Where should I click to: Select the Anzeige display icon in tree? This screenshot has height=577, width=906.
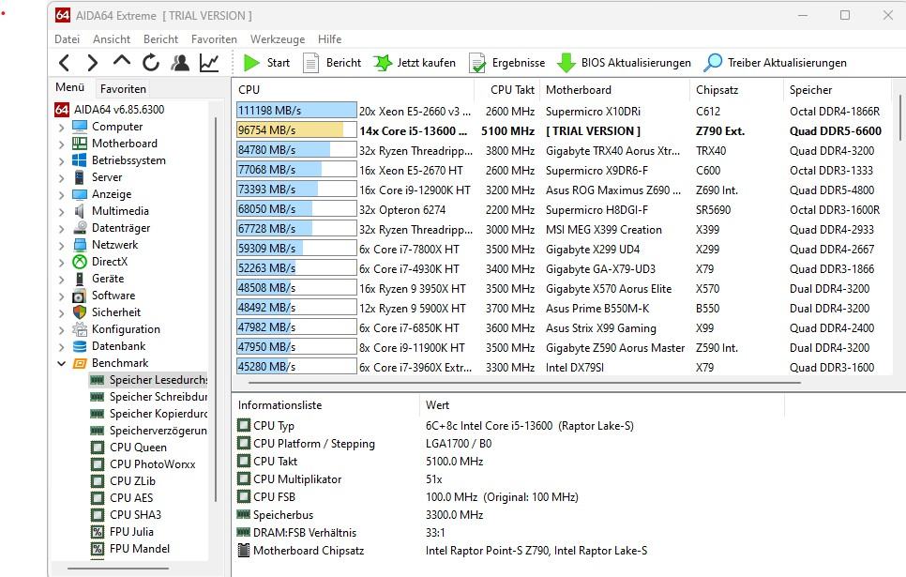tap(80, 194)
